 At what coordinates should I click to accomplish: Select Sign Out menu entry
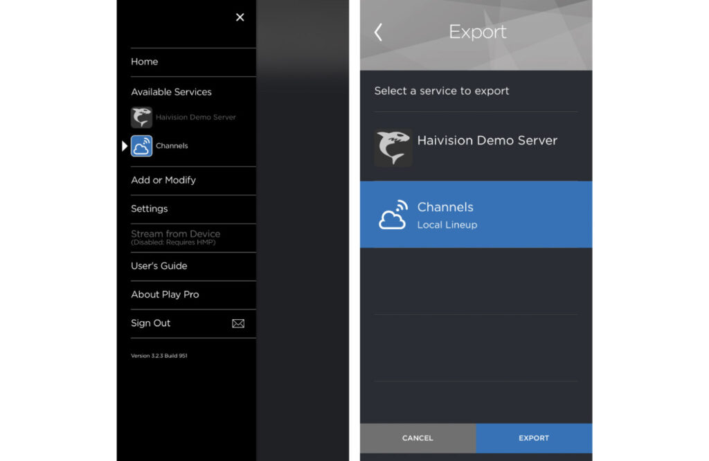(150, 323)
